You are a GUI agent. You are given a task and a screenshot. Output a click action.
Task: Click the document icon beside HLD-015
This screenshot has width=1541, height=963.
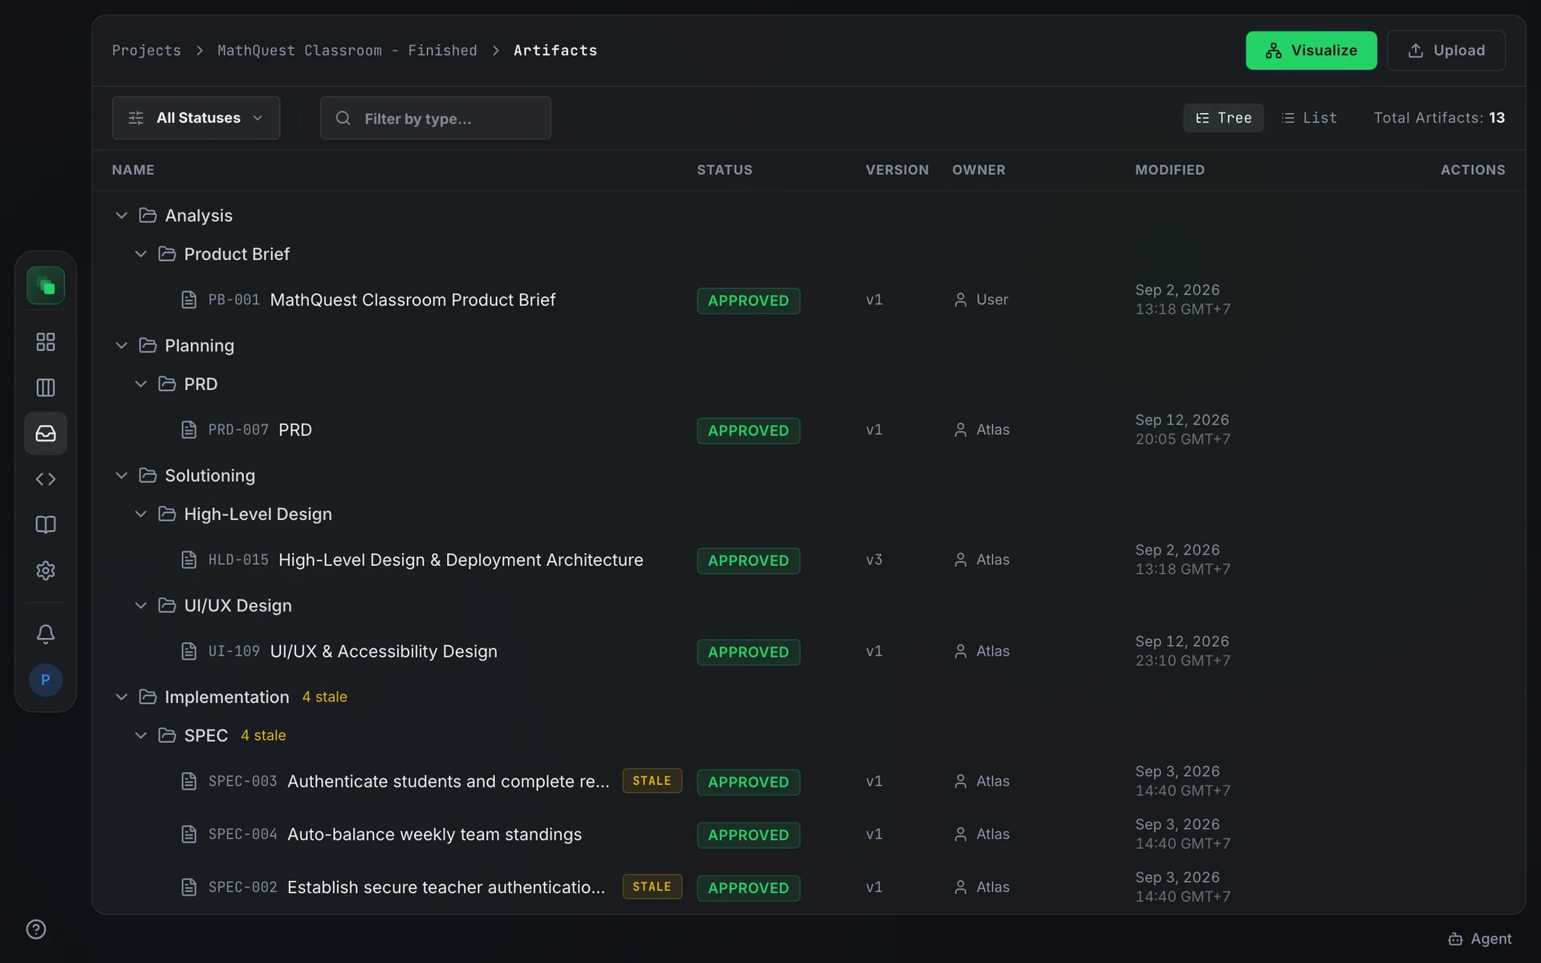point(189,560)
